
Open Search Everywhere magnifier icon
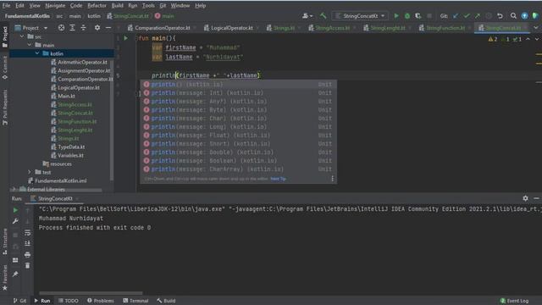(x=513, y=16)
